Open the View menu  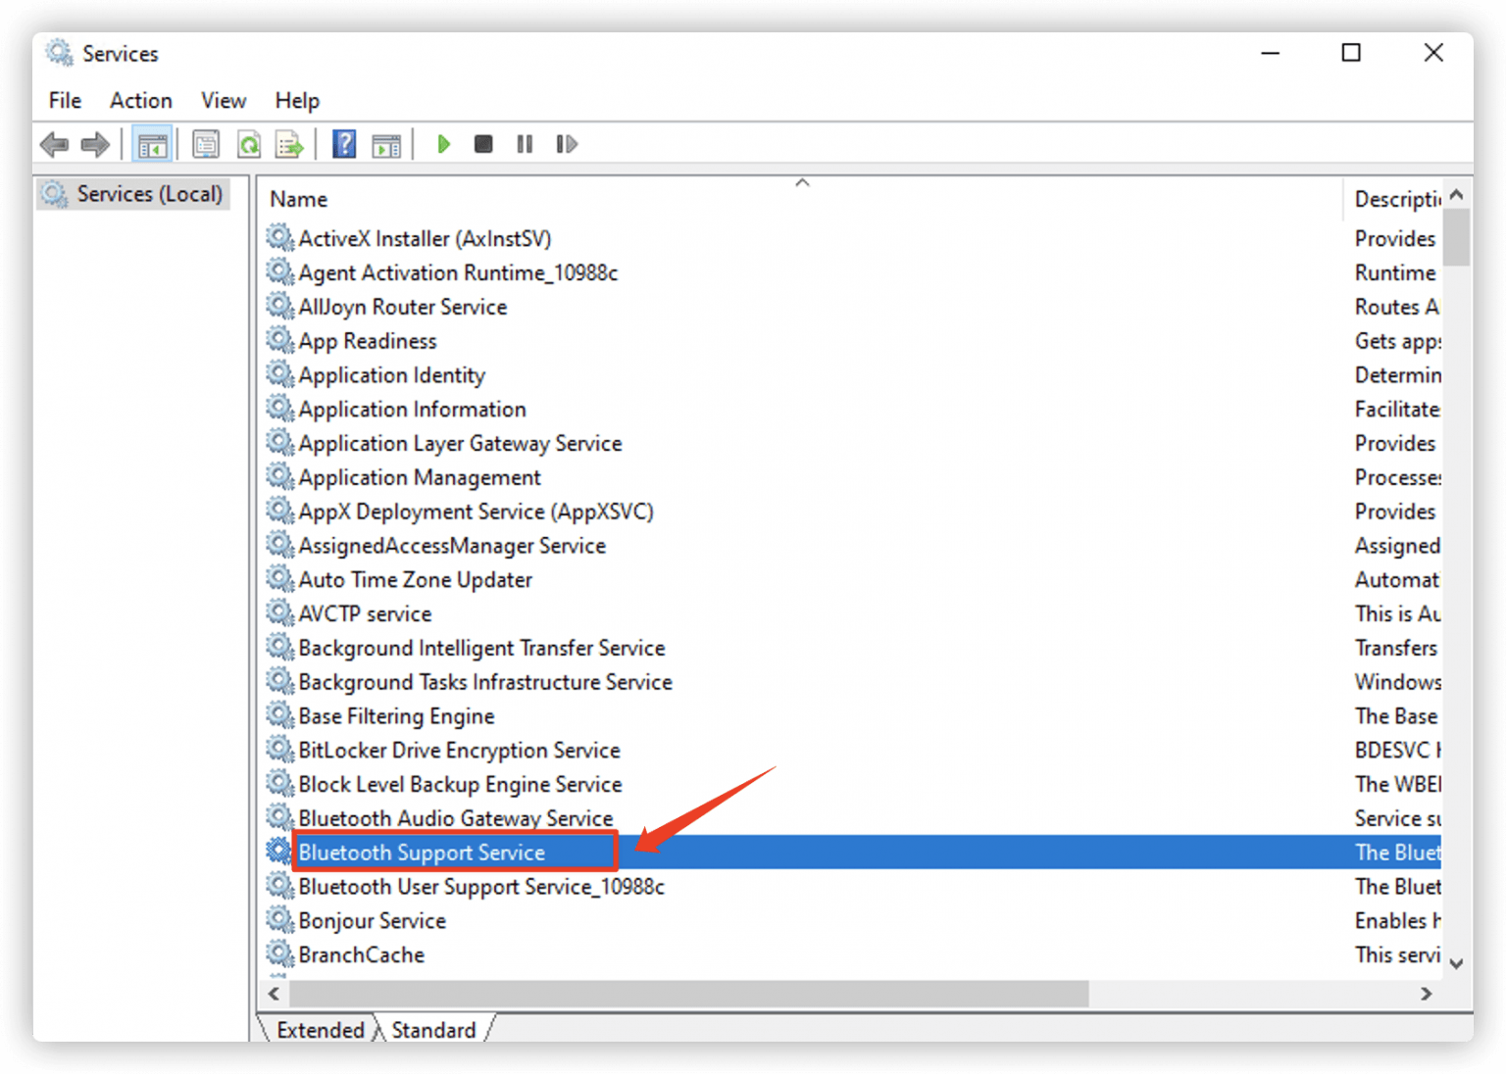point(224,100)
